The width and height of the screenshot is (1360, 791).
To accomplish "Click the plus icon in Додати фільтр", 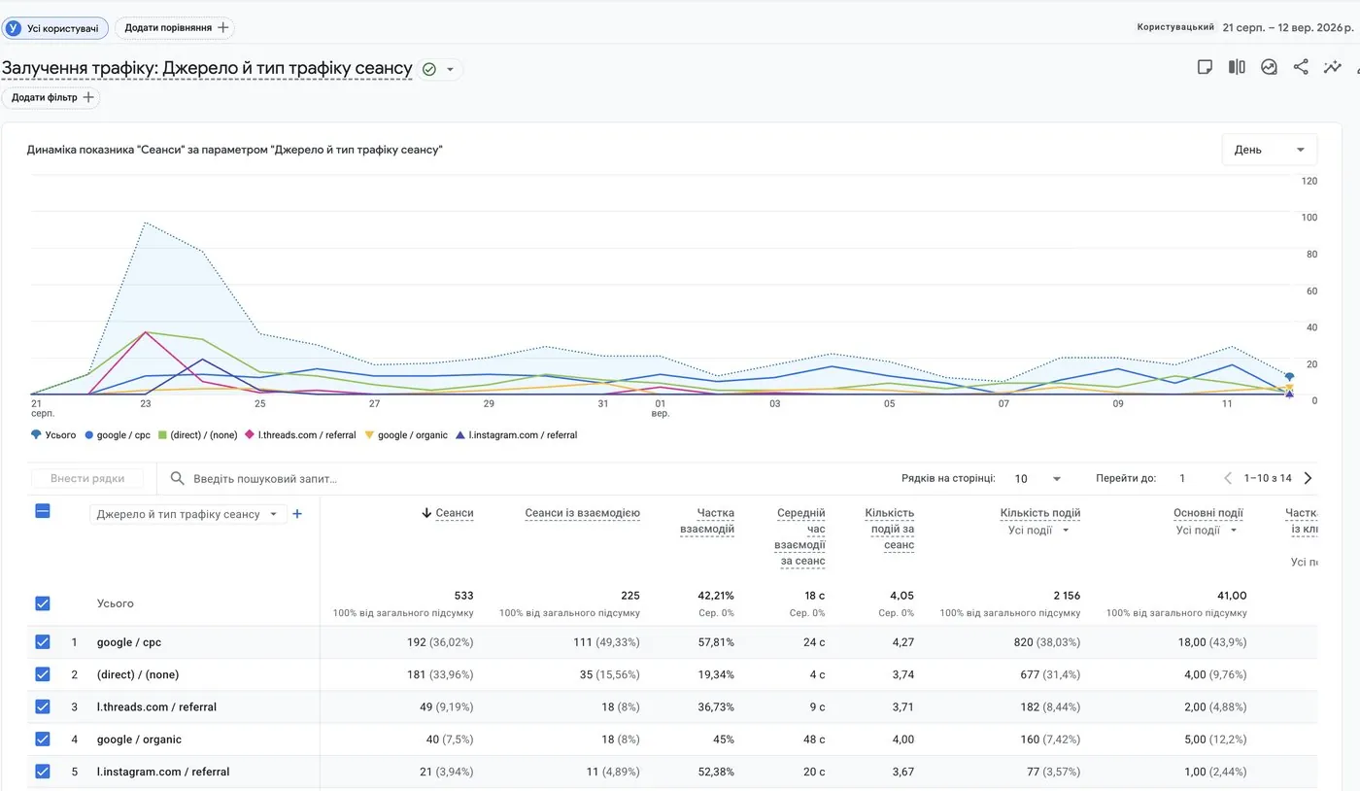I will [88, 97].
